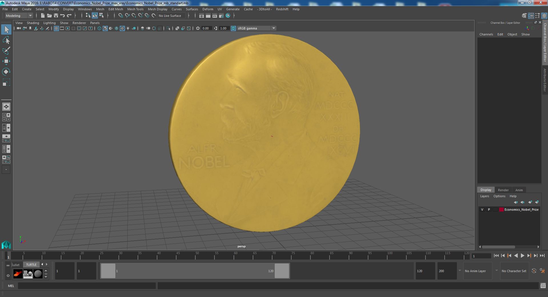
Task: Toggle color management ON button
Action: [x=233, y=28]
